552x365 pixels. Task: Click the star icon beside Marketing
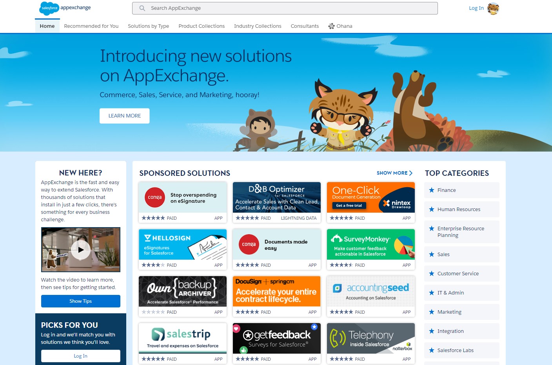click(x=432, y=312)
